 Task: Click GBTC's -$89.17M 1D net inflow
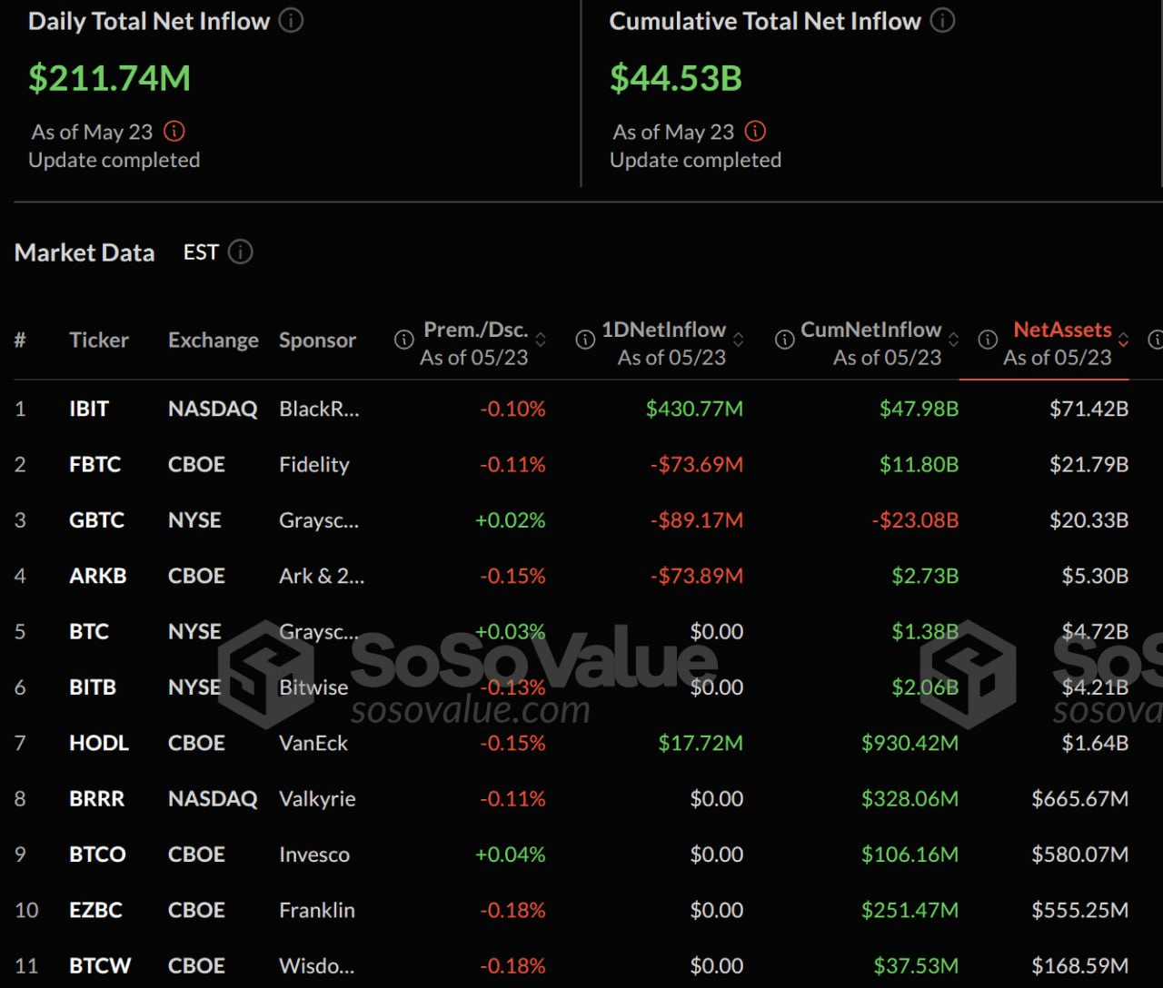pyautogui.click(x=696, y=520)
